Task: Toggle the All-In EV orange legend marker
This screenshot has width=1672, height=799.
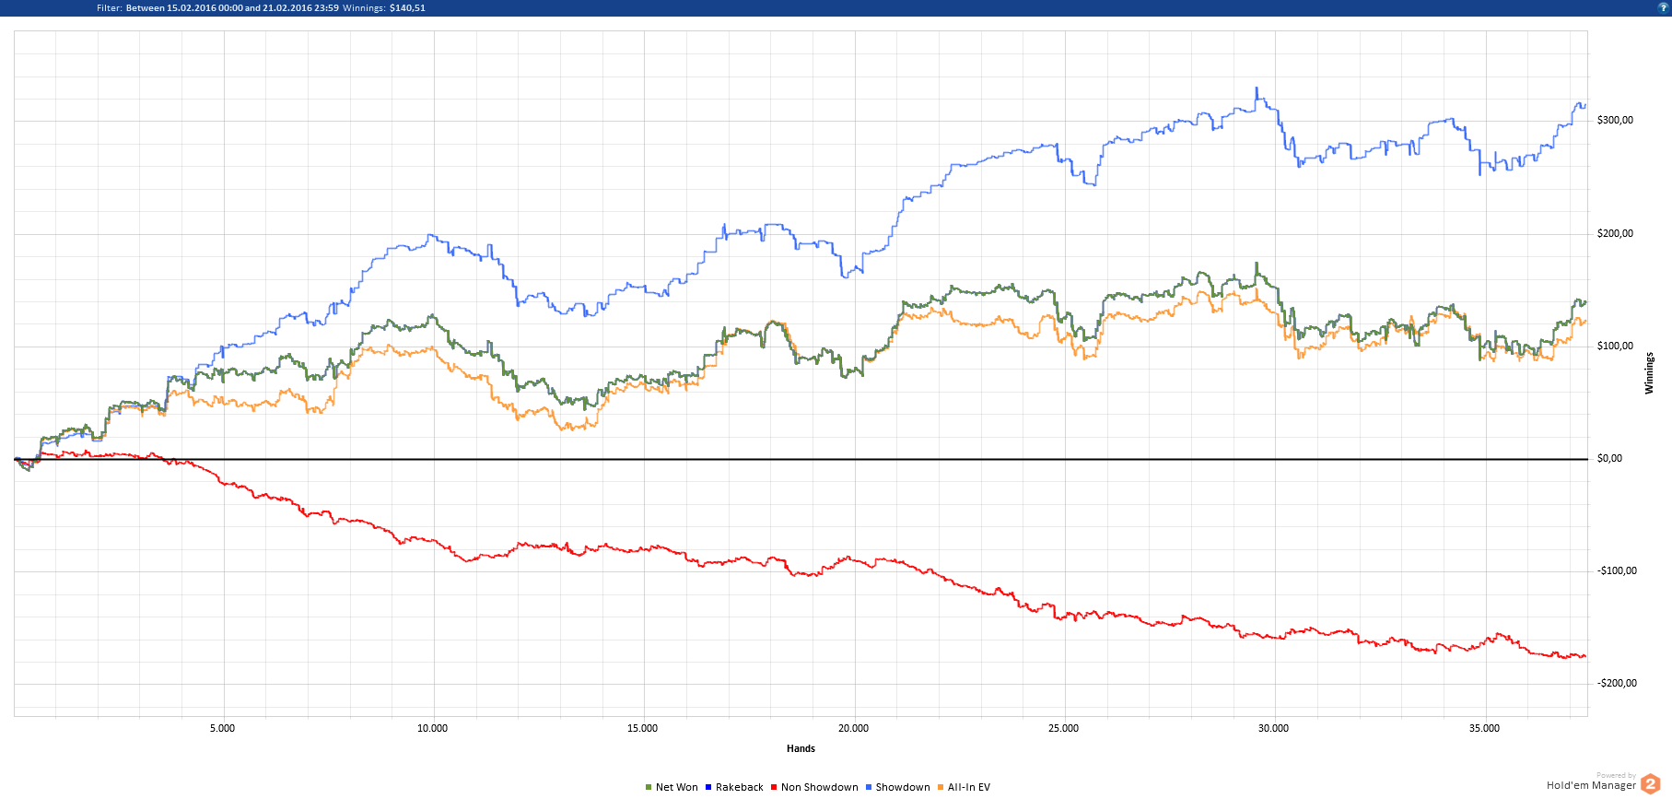Action: (941, 787)
